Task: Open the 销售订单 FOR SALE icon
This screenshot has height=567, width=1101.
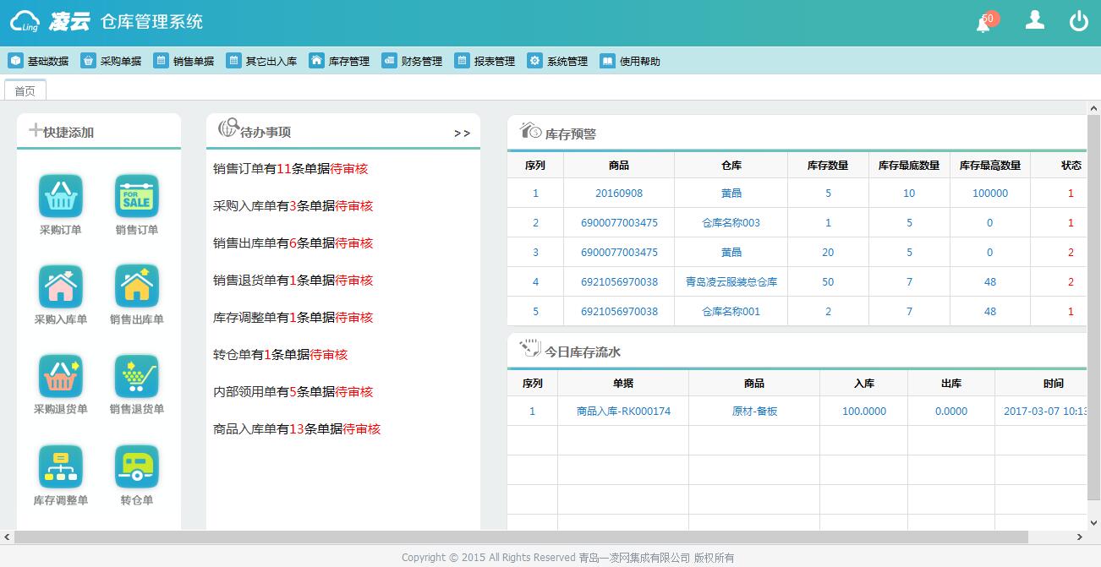Action: pyautogui.click(x=136, y=196)
